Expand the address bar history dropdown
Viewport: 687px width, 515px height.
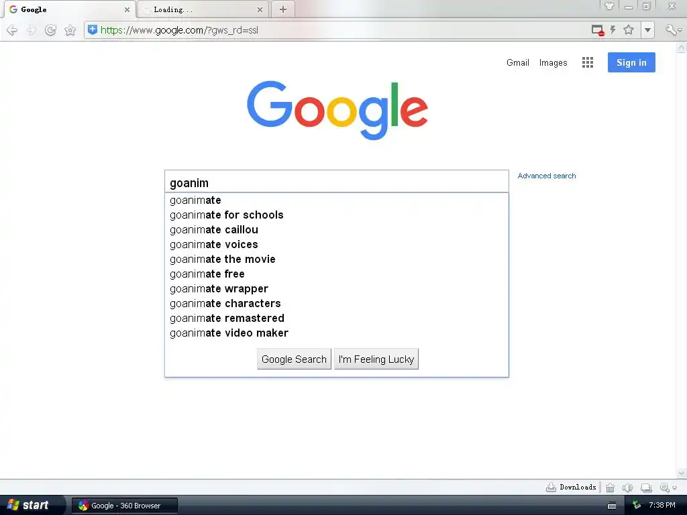(647, 30)
